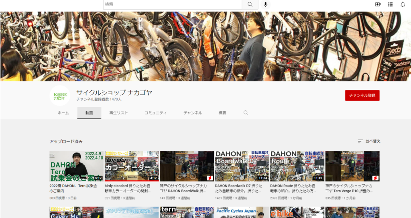The width and height of the screenshot is (411, 218).
Task: Open the 概要 tab
Action: click(222, 113)
